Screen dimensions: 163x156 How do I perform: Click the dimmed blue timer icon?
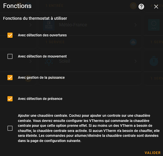click(154, 61)
